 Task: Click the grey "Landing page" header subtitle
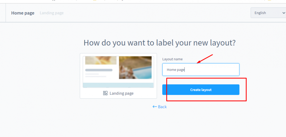click(52, 13)
